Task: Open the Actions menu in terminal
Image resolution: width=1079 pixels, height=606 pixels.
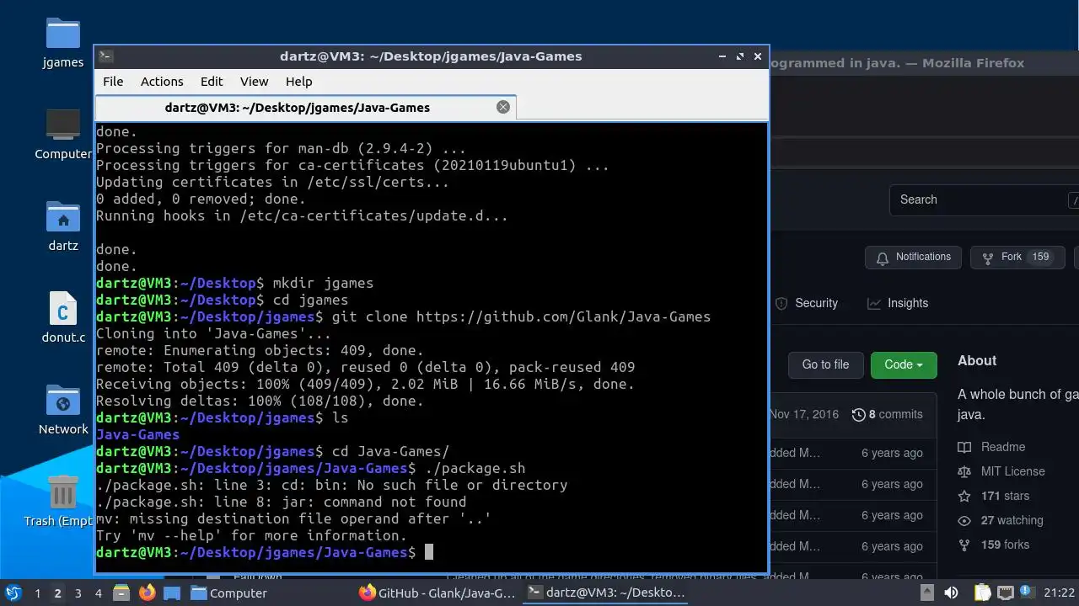Action: click(162, 82)
